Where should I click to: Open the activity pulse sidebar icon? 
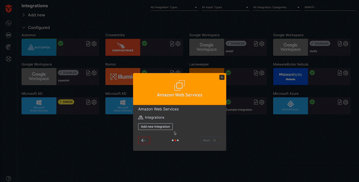click(x=8, y=23)
